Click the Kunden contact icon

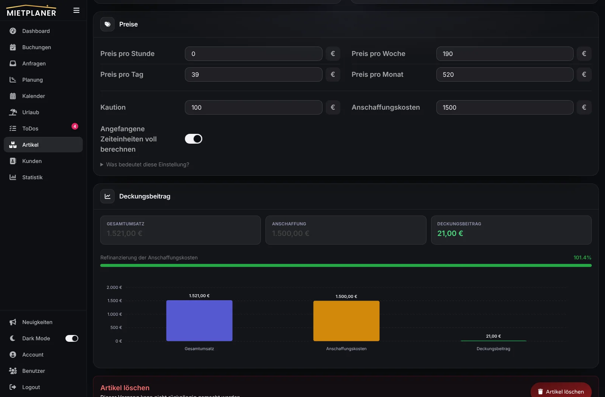(13, 161)
